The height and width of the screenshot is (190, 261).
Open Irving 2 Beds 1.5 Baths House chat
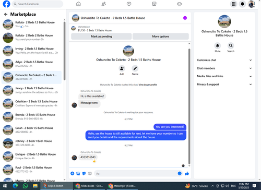point(32,51)
